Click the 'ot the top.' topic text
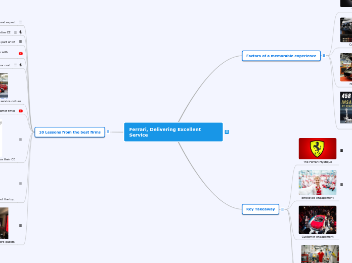 (8, 199)
